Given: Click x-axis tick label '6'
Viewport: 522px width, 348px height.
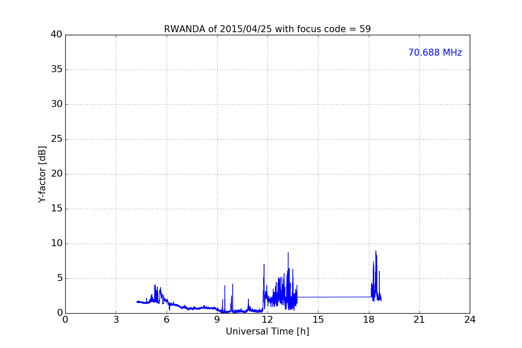Looking at the screenshot, I should point(167,319).
